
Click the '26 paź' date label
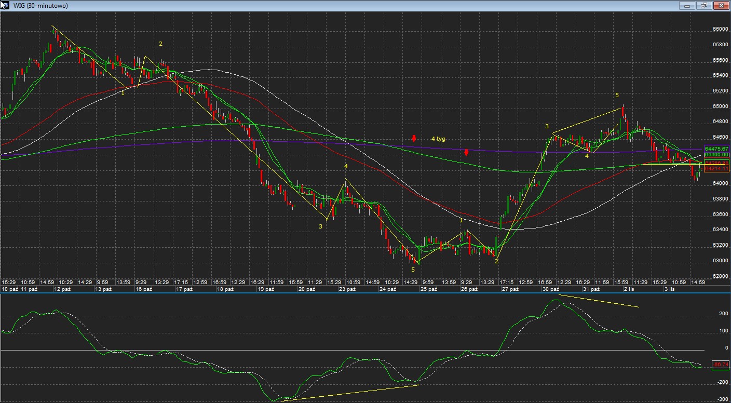469,289
